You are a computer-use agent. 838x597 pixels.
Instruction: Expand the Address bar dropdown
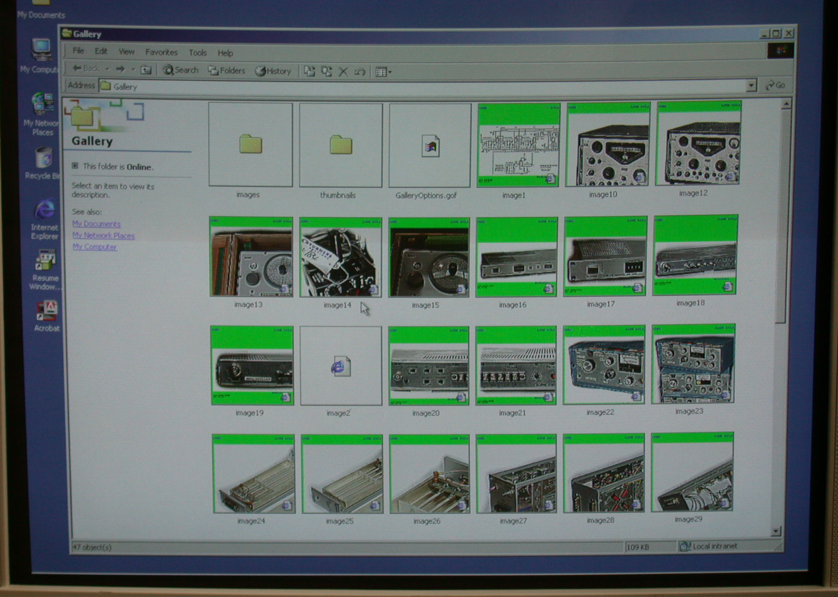pos(751,86)
